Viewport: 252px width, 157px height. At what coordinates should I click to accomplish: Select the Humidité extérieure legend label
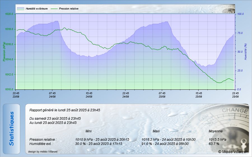(x=37, y=9)
